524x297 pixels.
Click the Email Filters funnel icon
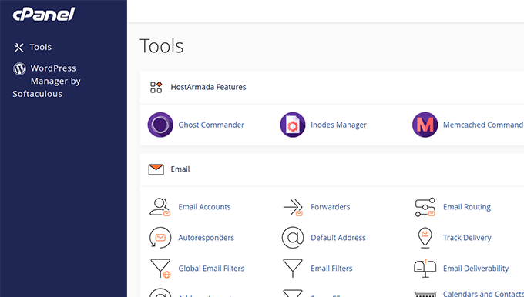click(293, 268)
